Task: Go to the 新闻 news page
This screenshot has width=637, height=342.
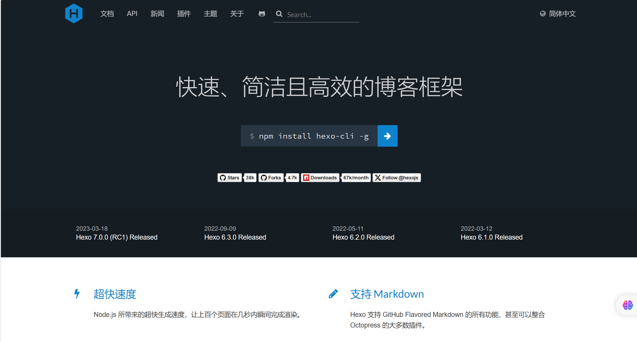Action: (x=157, y=14)
